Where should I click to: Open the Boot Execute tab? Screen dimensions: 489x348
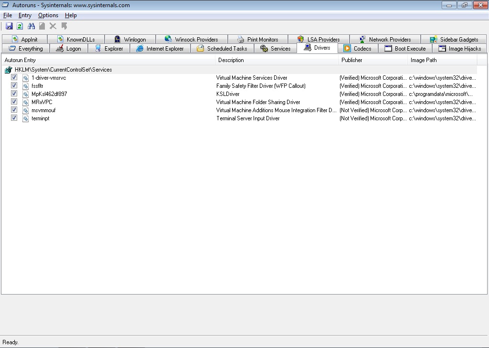pos(405,48)
